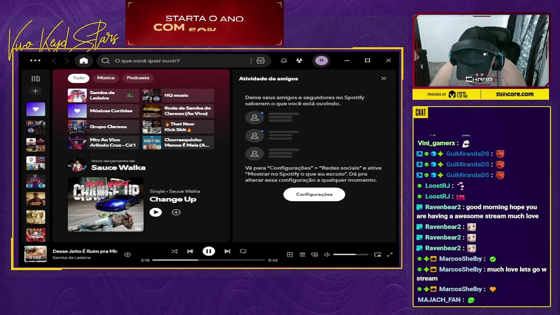The height and width of the screenshot is (315, 560).
Task: Open 'Desse Jeito É Ruim pra Mim' track title
Action: pyautogui.click(x=85, y=252)
